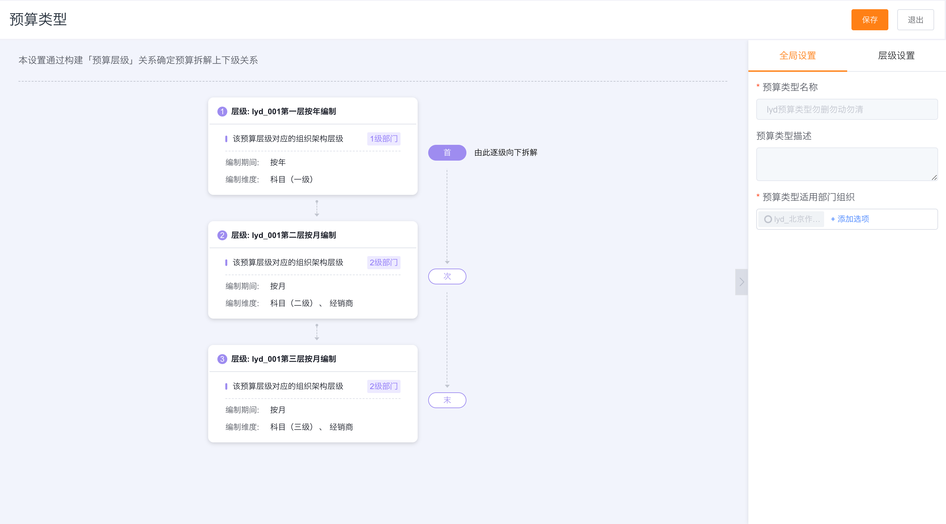Click 经销商 in the third level card

(x=341, y=427)
